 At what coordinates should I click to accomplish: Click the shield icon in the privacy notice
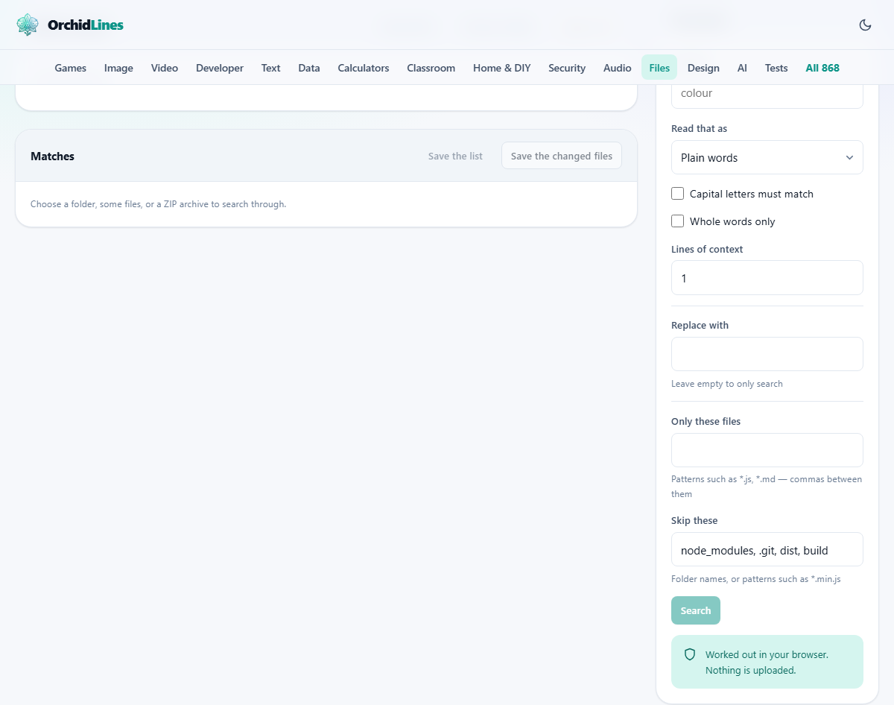click(690, 654)
